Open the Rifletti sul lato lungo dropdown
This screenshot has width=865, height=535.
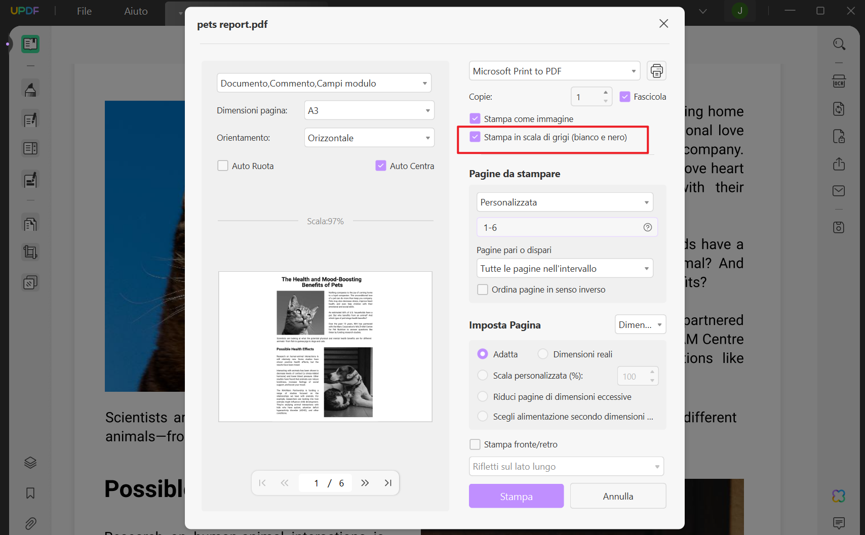point(566,466)
